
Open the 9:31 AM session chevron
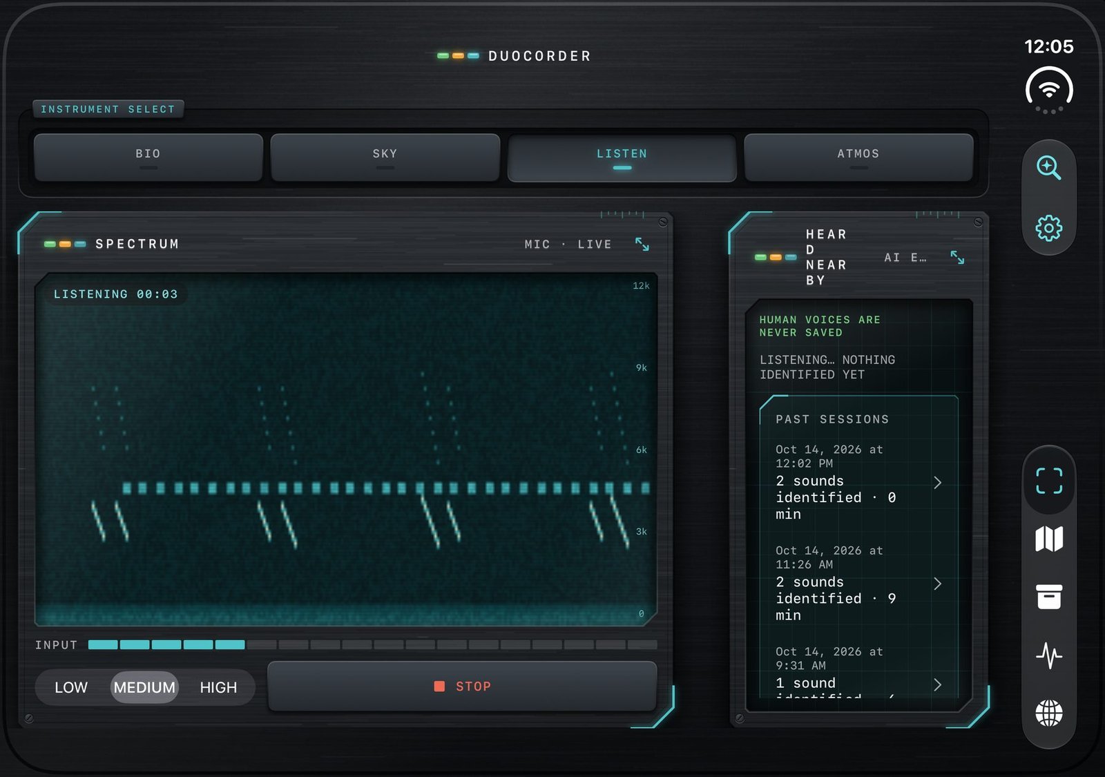point(937,684)
